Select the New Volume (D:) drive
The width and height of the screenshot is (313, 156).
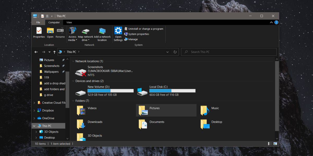tap(104, 91)
